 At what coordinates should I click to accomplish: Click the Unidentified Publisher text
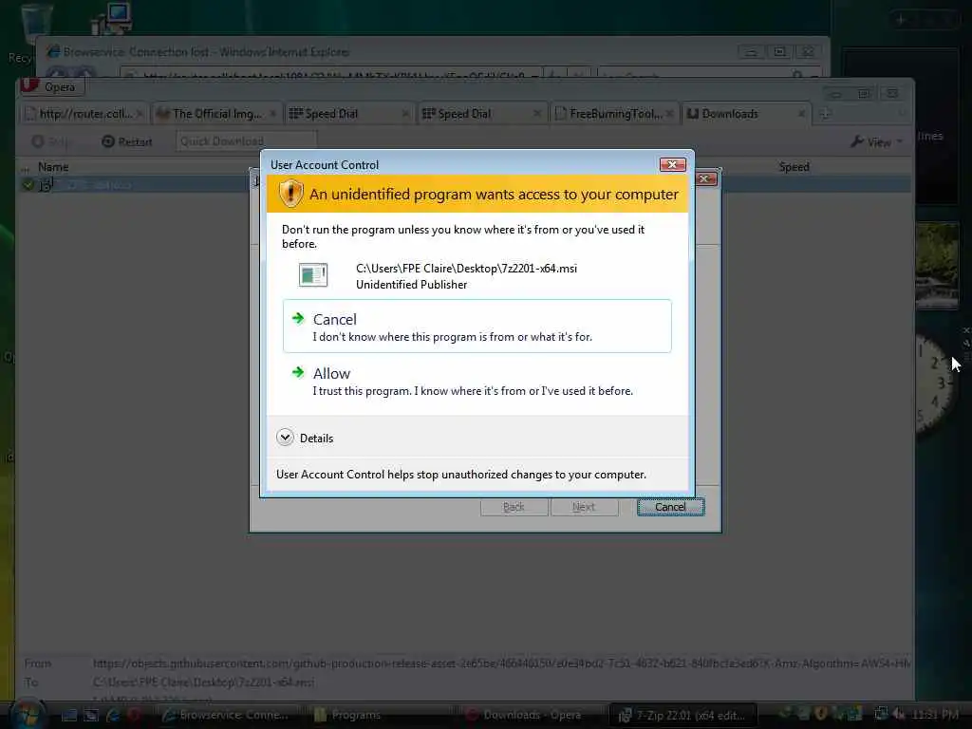click(x=412, y=285)
